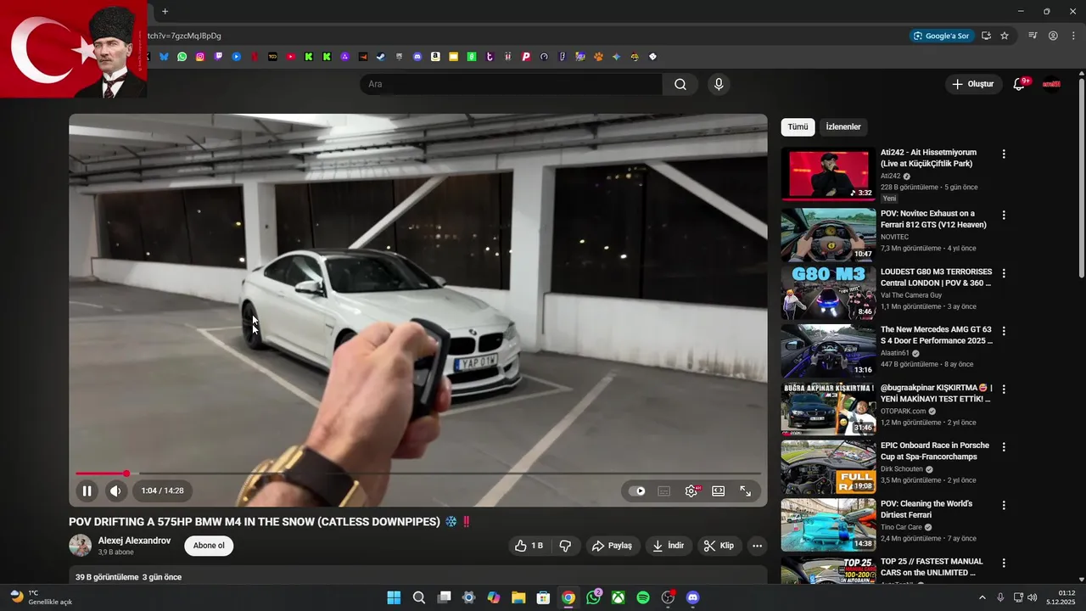1086x611 pixels.
Task: Subscribe with 'Abone ol' button
Action: 209,546
